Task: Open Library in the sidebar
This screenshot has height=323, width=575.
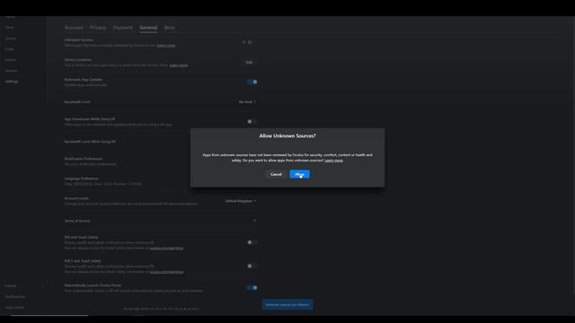Action: click(10, 38)
